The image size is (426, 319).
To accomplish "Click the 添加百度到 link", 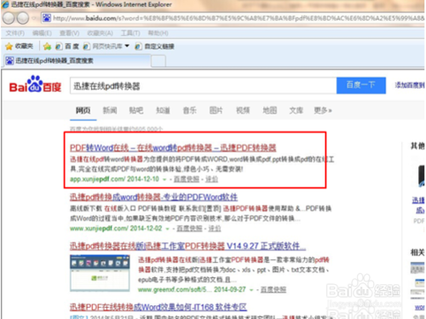I will [x=410, y=84].
